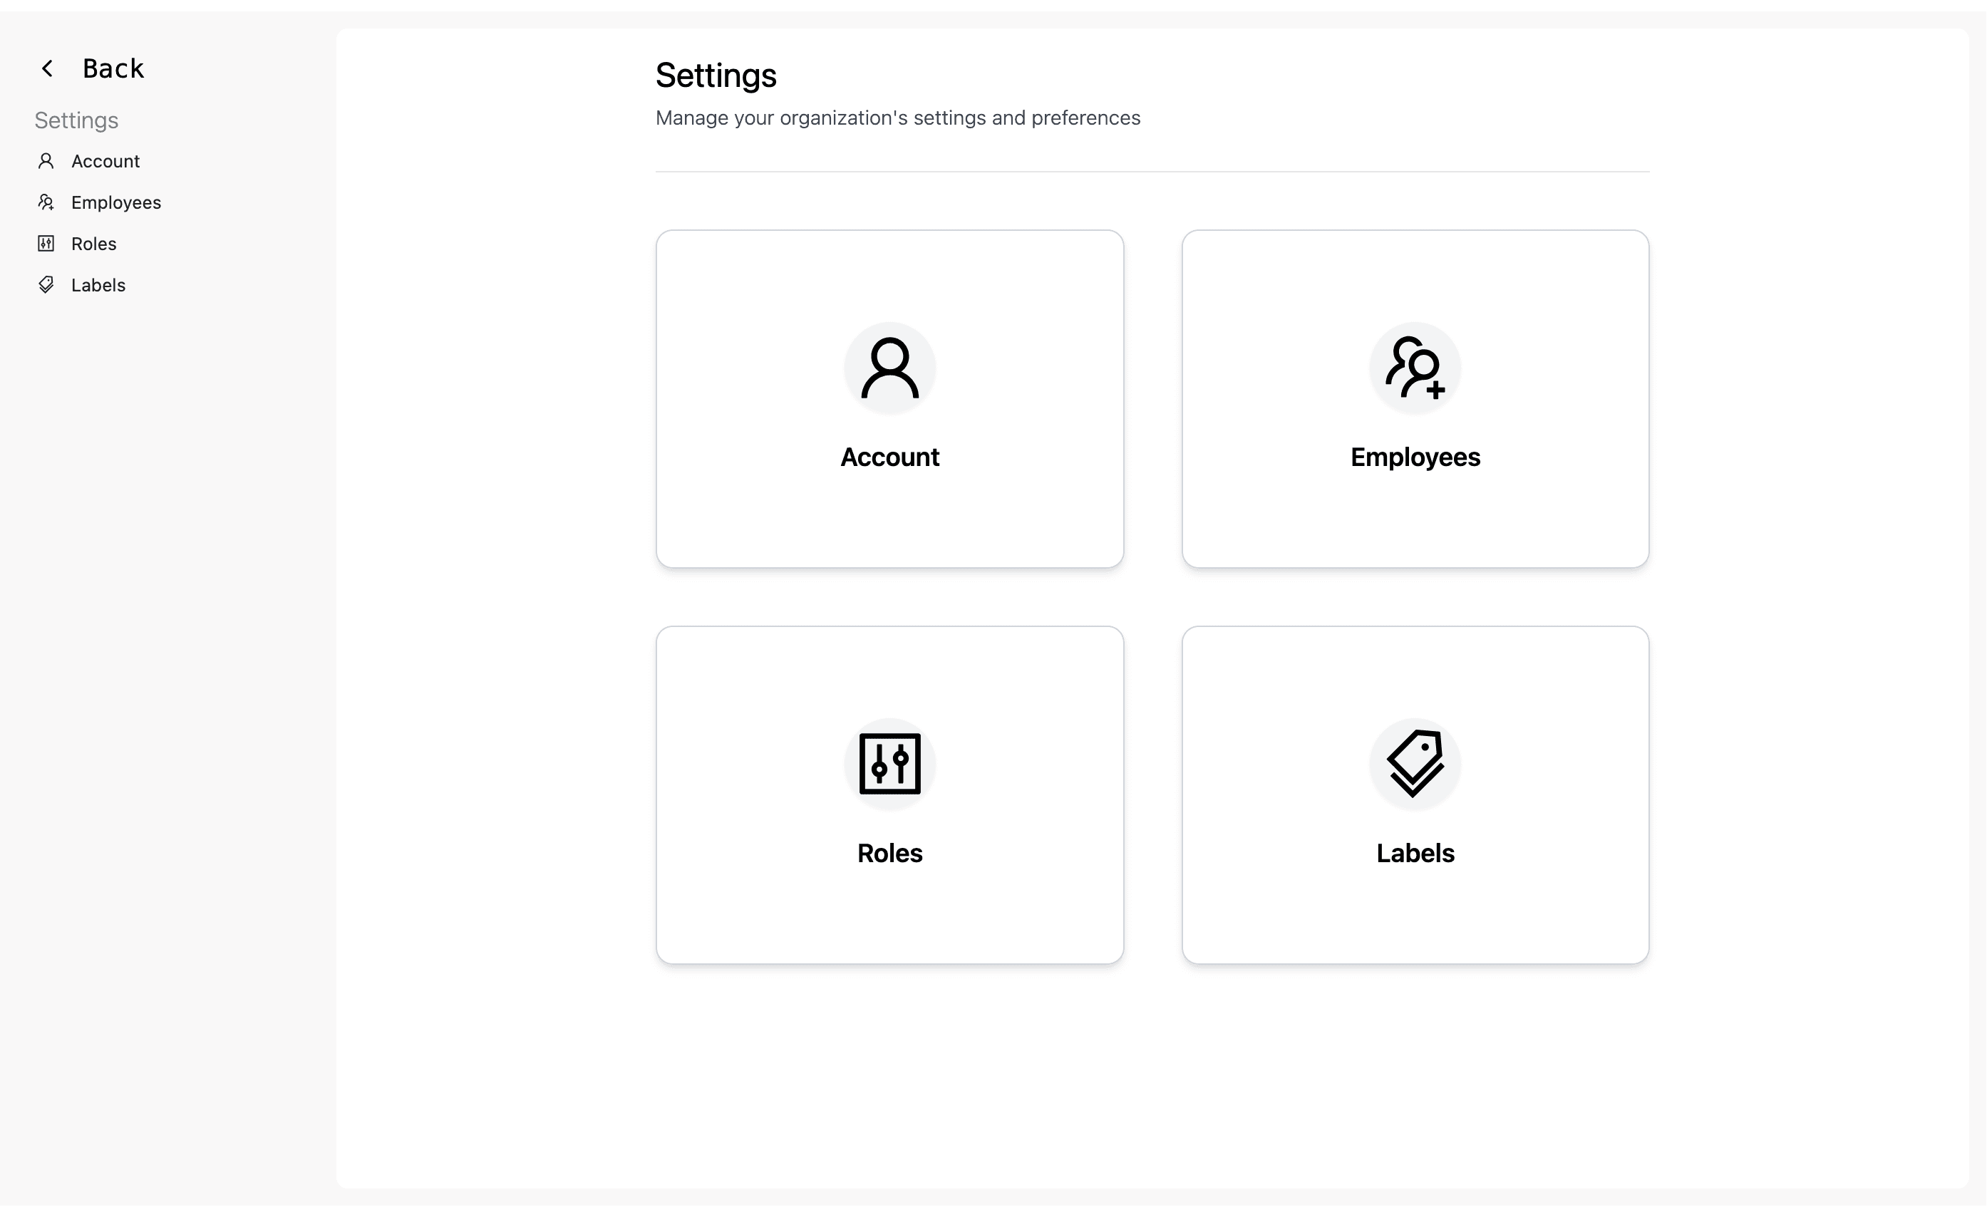Click the sidebar Roles sliders icon
Image resolution: width=1987 pixels, height=1217 pixels.
pos(46,244)
